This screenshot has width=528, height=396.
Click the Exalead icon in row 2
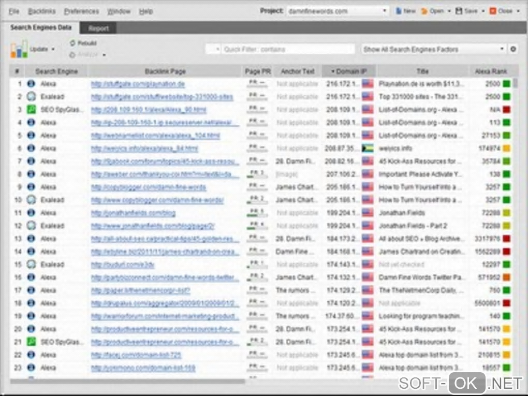[31, 97]
